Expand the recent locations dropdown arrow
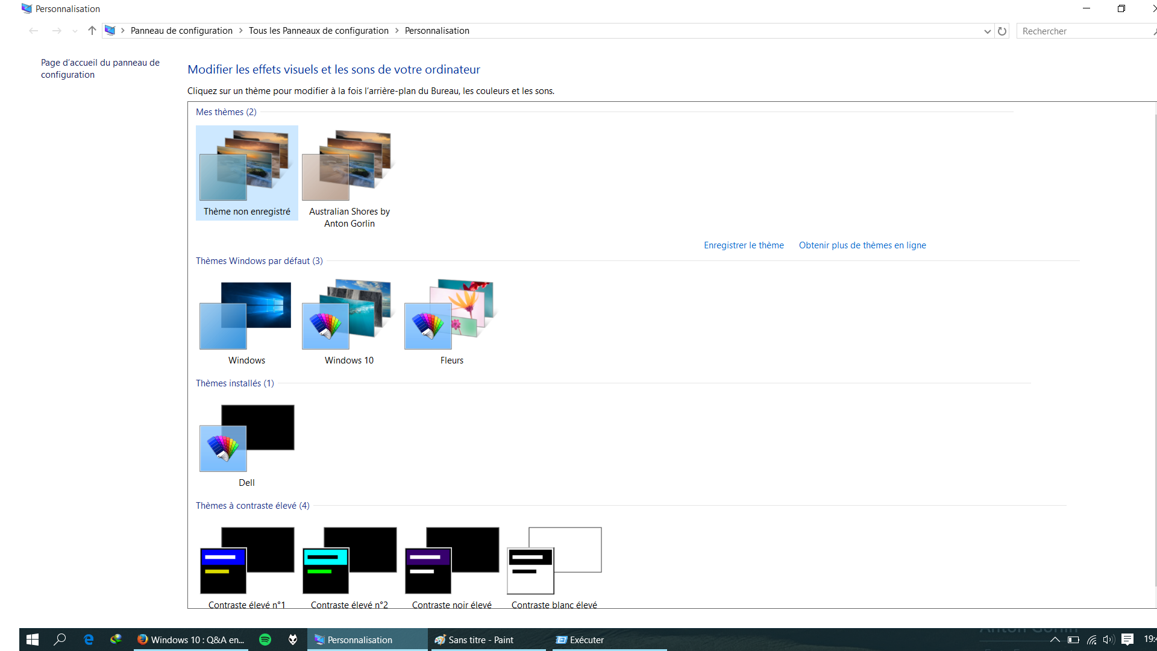The width and height of the screenshot is (1157, 651). tap(75, 31)
